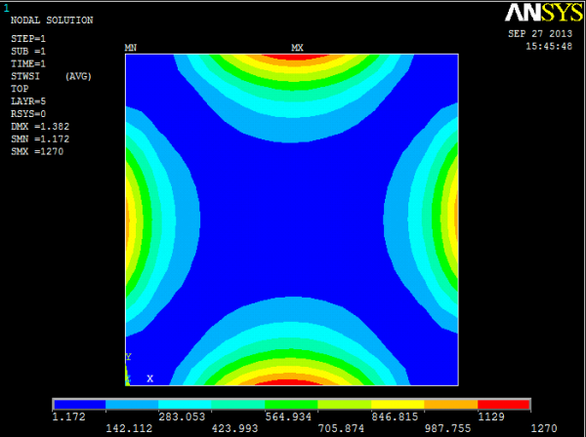Click legend value 142.112
Screen dimensions: 586x437
coord(129,428)
